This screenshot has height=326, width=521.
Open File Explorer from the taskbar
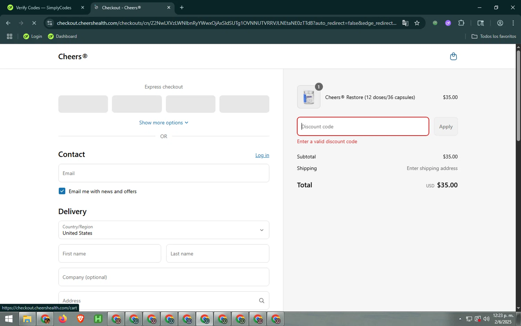point(27,319)
